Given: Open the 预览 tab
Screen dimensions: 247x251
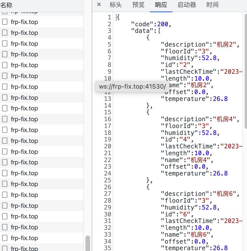Looking at the screenshot, I should (x=138, y=5).
